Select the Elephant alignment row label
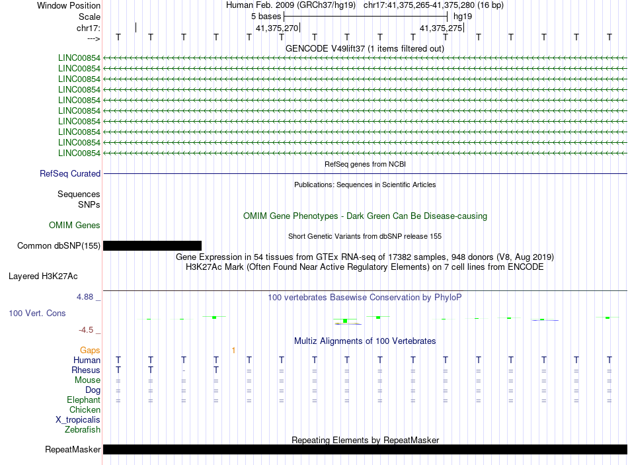The height and width of the screenshot is (465, 628). click(x=83, y=400)
